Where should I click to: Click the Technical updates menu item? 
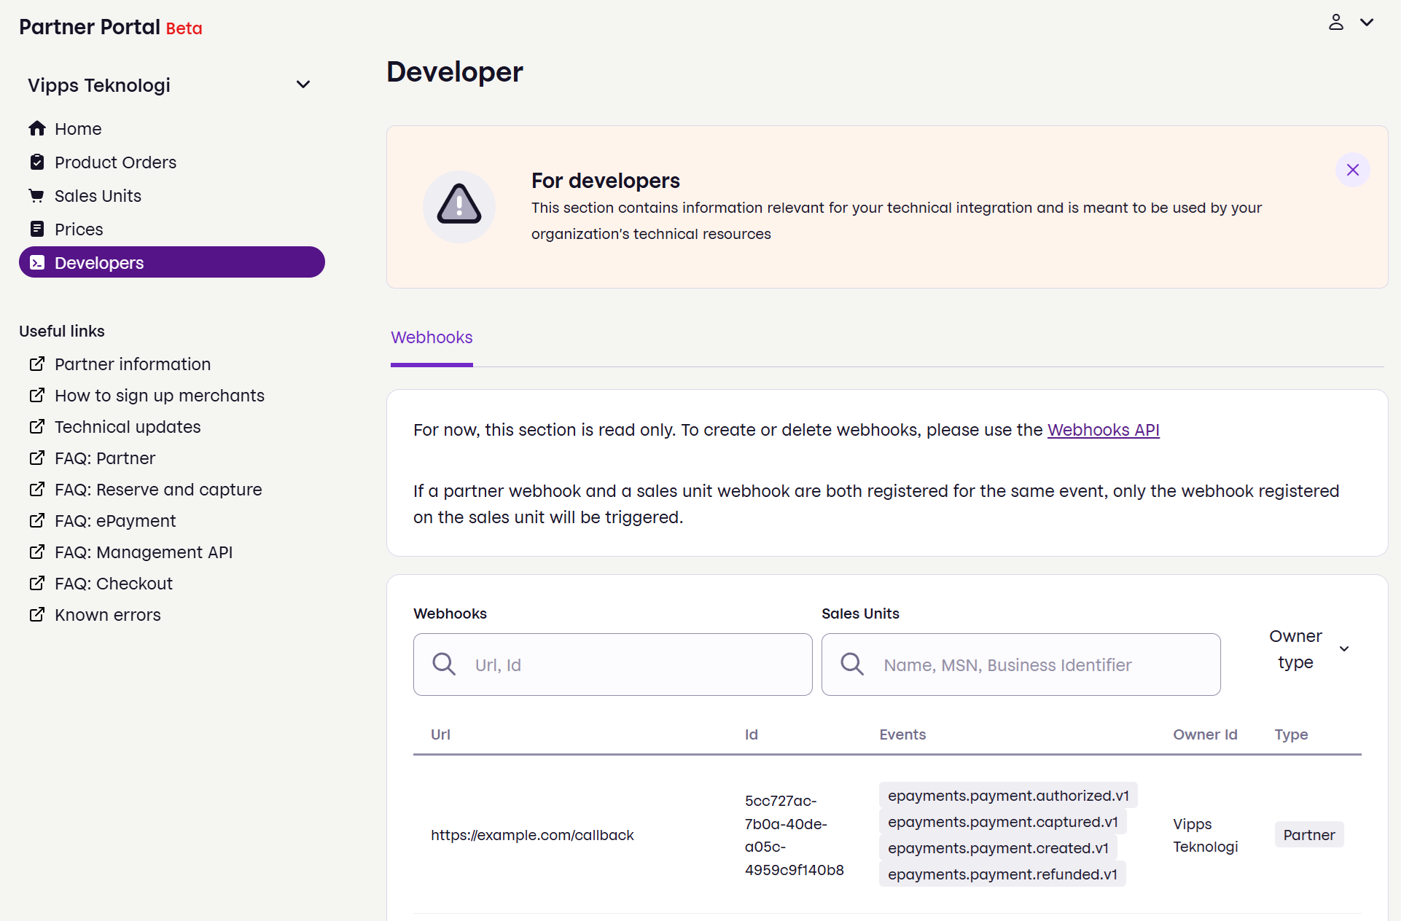pyautogui.click(x=128, y=426)
